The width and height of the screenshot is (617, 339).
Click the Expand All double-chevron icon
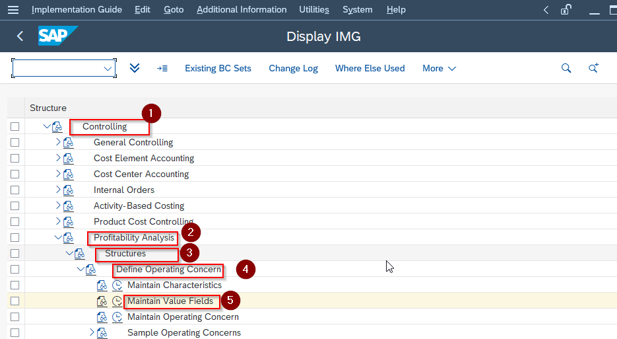(x=135, y=68)
